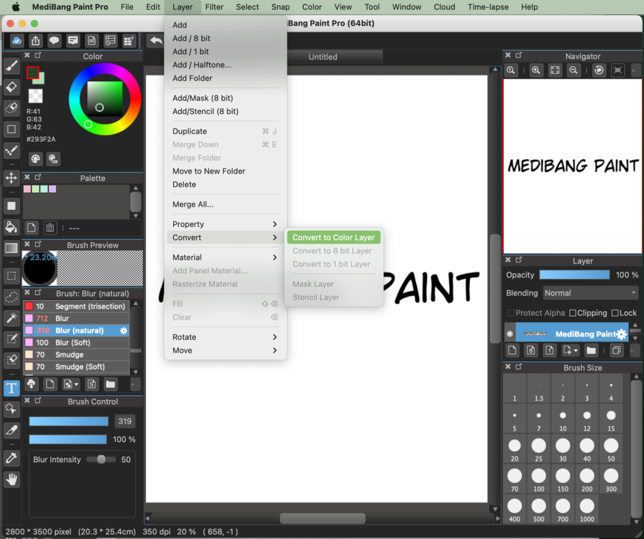This screenshot has width=644, height=539.
Task: Select the Brush tool
Action: tap(11, 65)
